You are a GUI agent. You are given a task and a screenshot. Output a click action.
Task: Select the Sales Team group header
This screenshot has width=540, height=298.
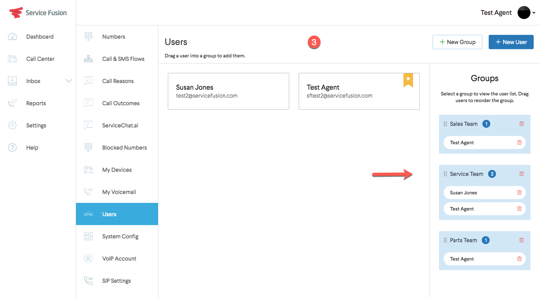(464, 124)
